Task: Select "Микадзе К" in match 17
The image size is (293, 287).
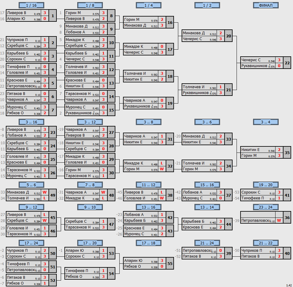Action: tap(133, 47)
